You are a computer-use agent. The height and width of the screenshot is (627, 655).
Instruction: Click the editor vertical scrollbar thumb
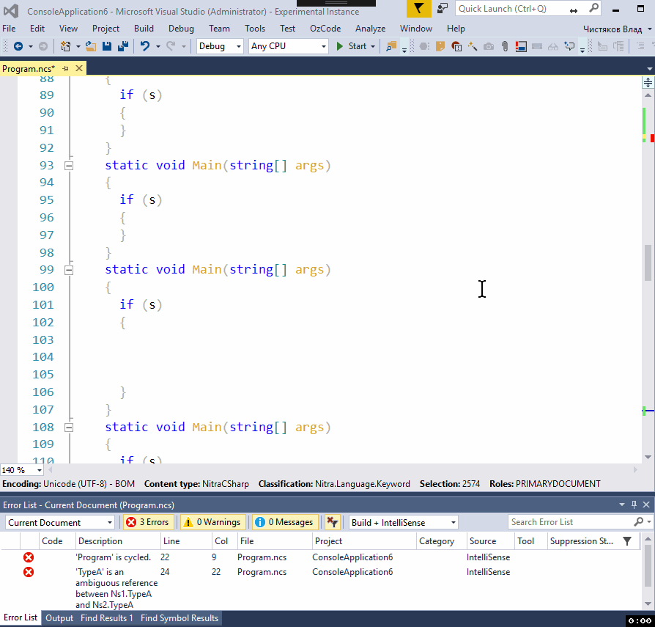(648, 263)
